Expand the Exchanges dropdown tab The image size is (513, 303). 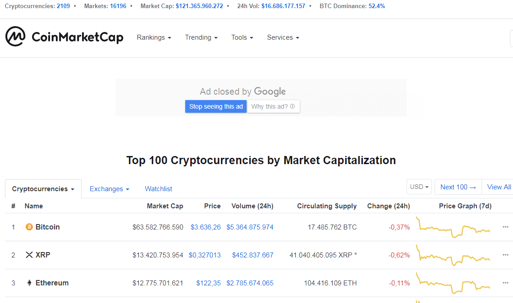coord(109,189)
